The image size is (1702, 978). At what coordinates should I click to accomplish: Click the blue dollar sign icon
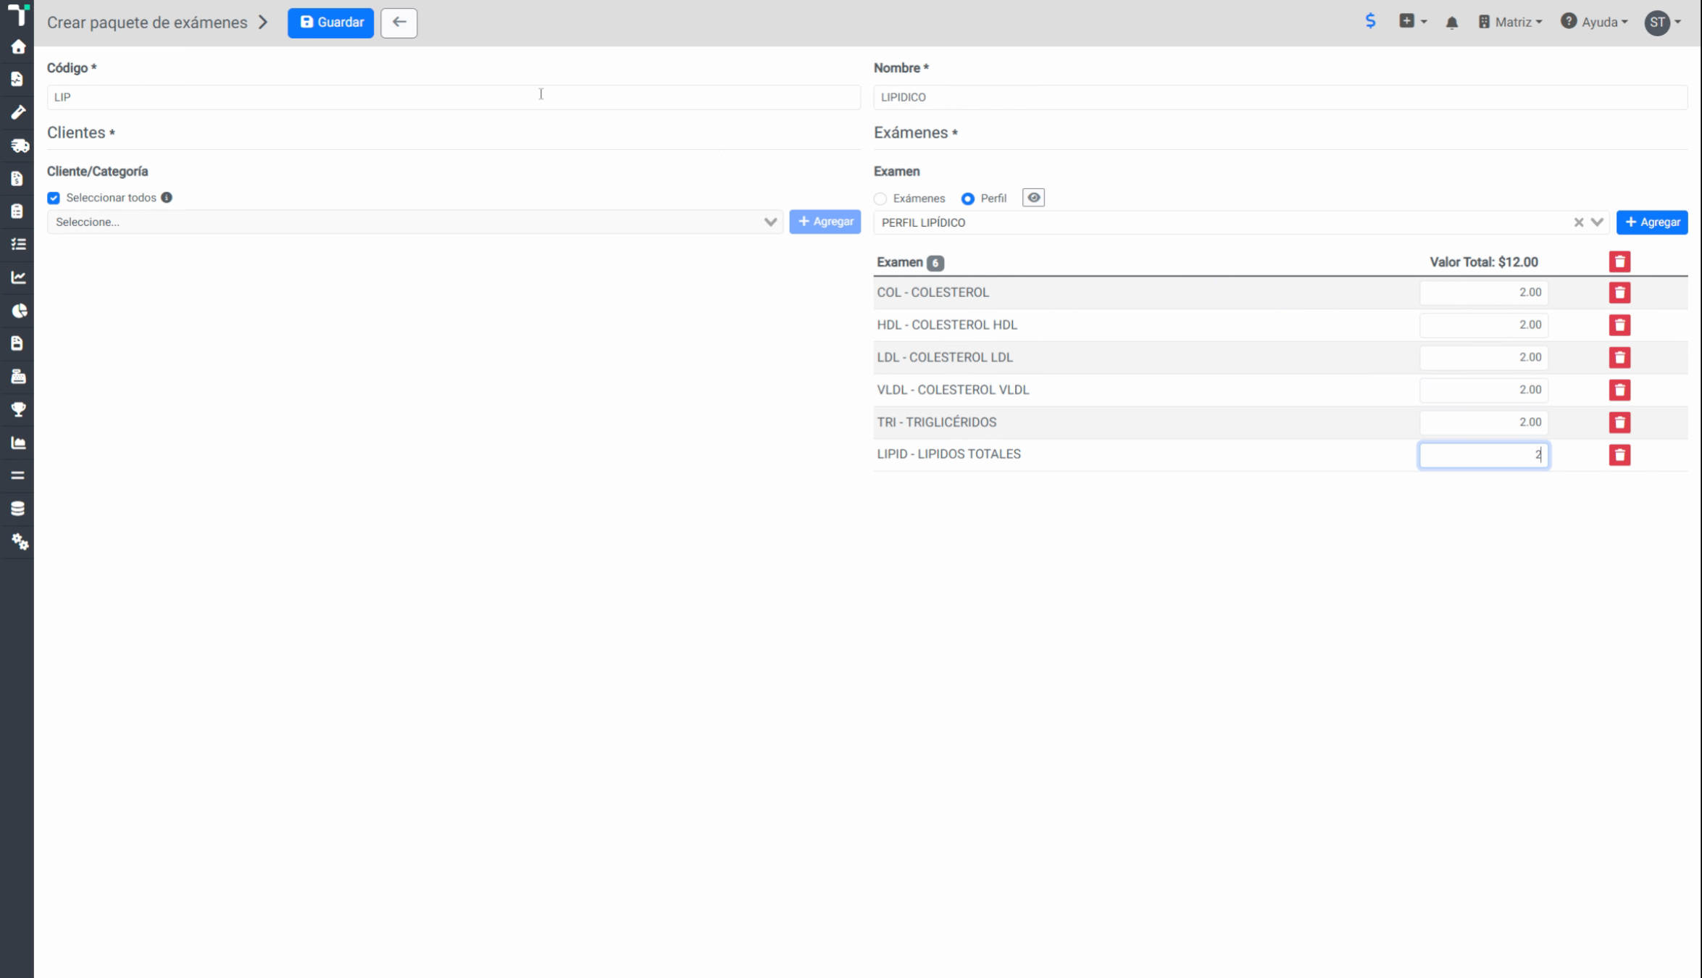[1369, 21]
